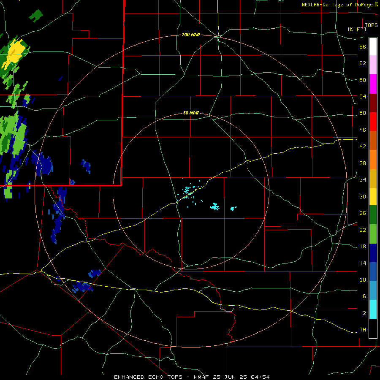Click the dark red (maroon) legend block

pyautogui.click(x=373, y=103)
